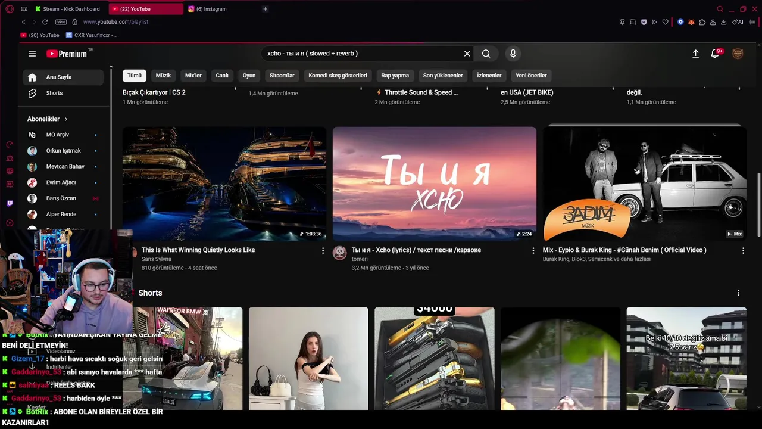Select the Rap yapma chip

[395, 76]
